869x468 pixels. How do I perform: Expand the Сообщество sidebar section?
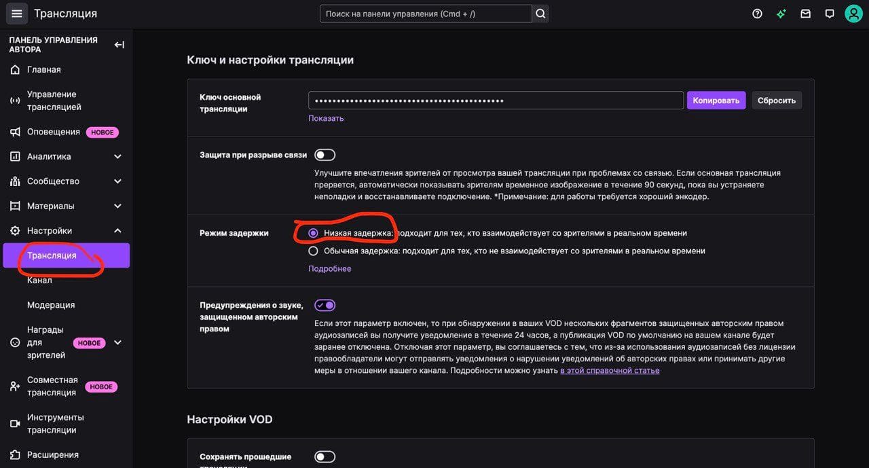coord(117,181)
